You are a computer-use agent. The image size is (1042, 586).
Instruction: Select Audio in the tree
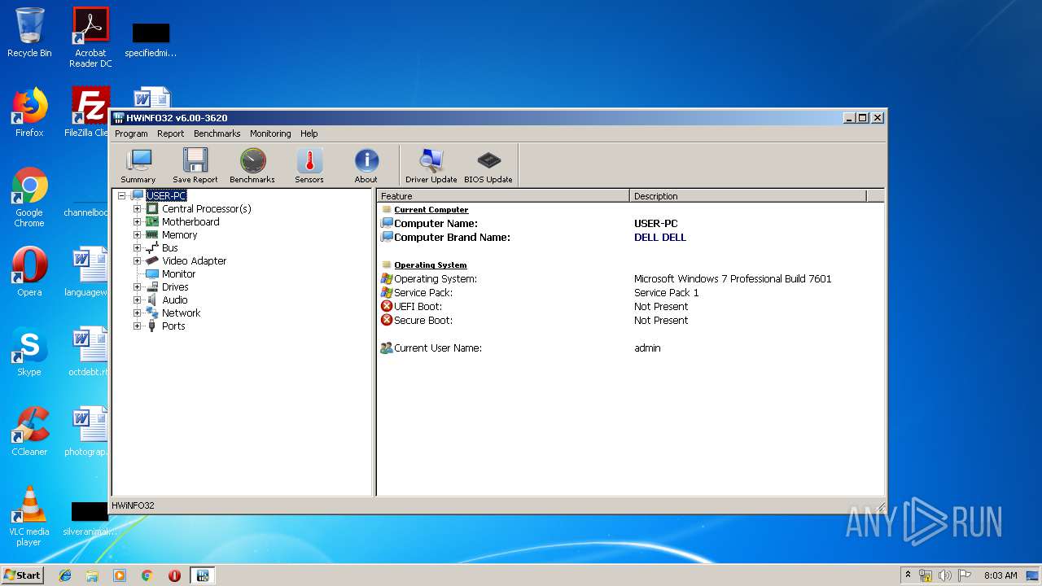point(174,300)
